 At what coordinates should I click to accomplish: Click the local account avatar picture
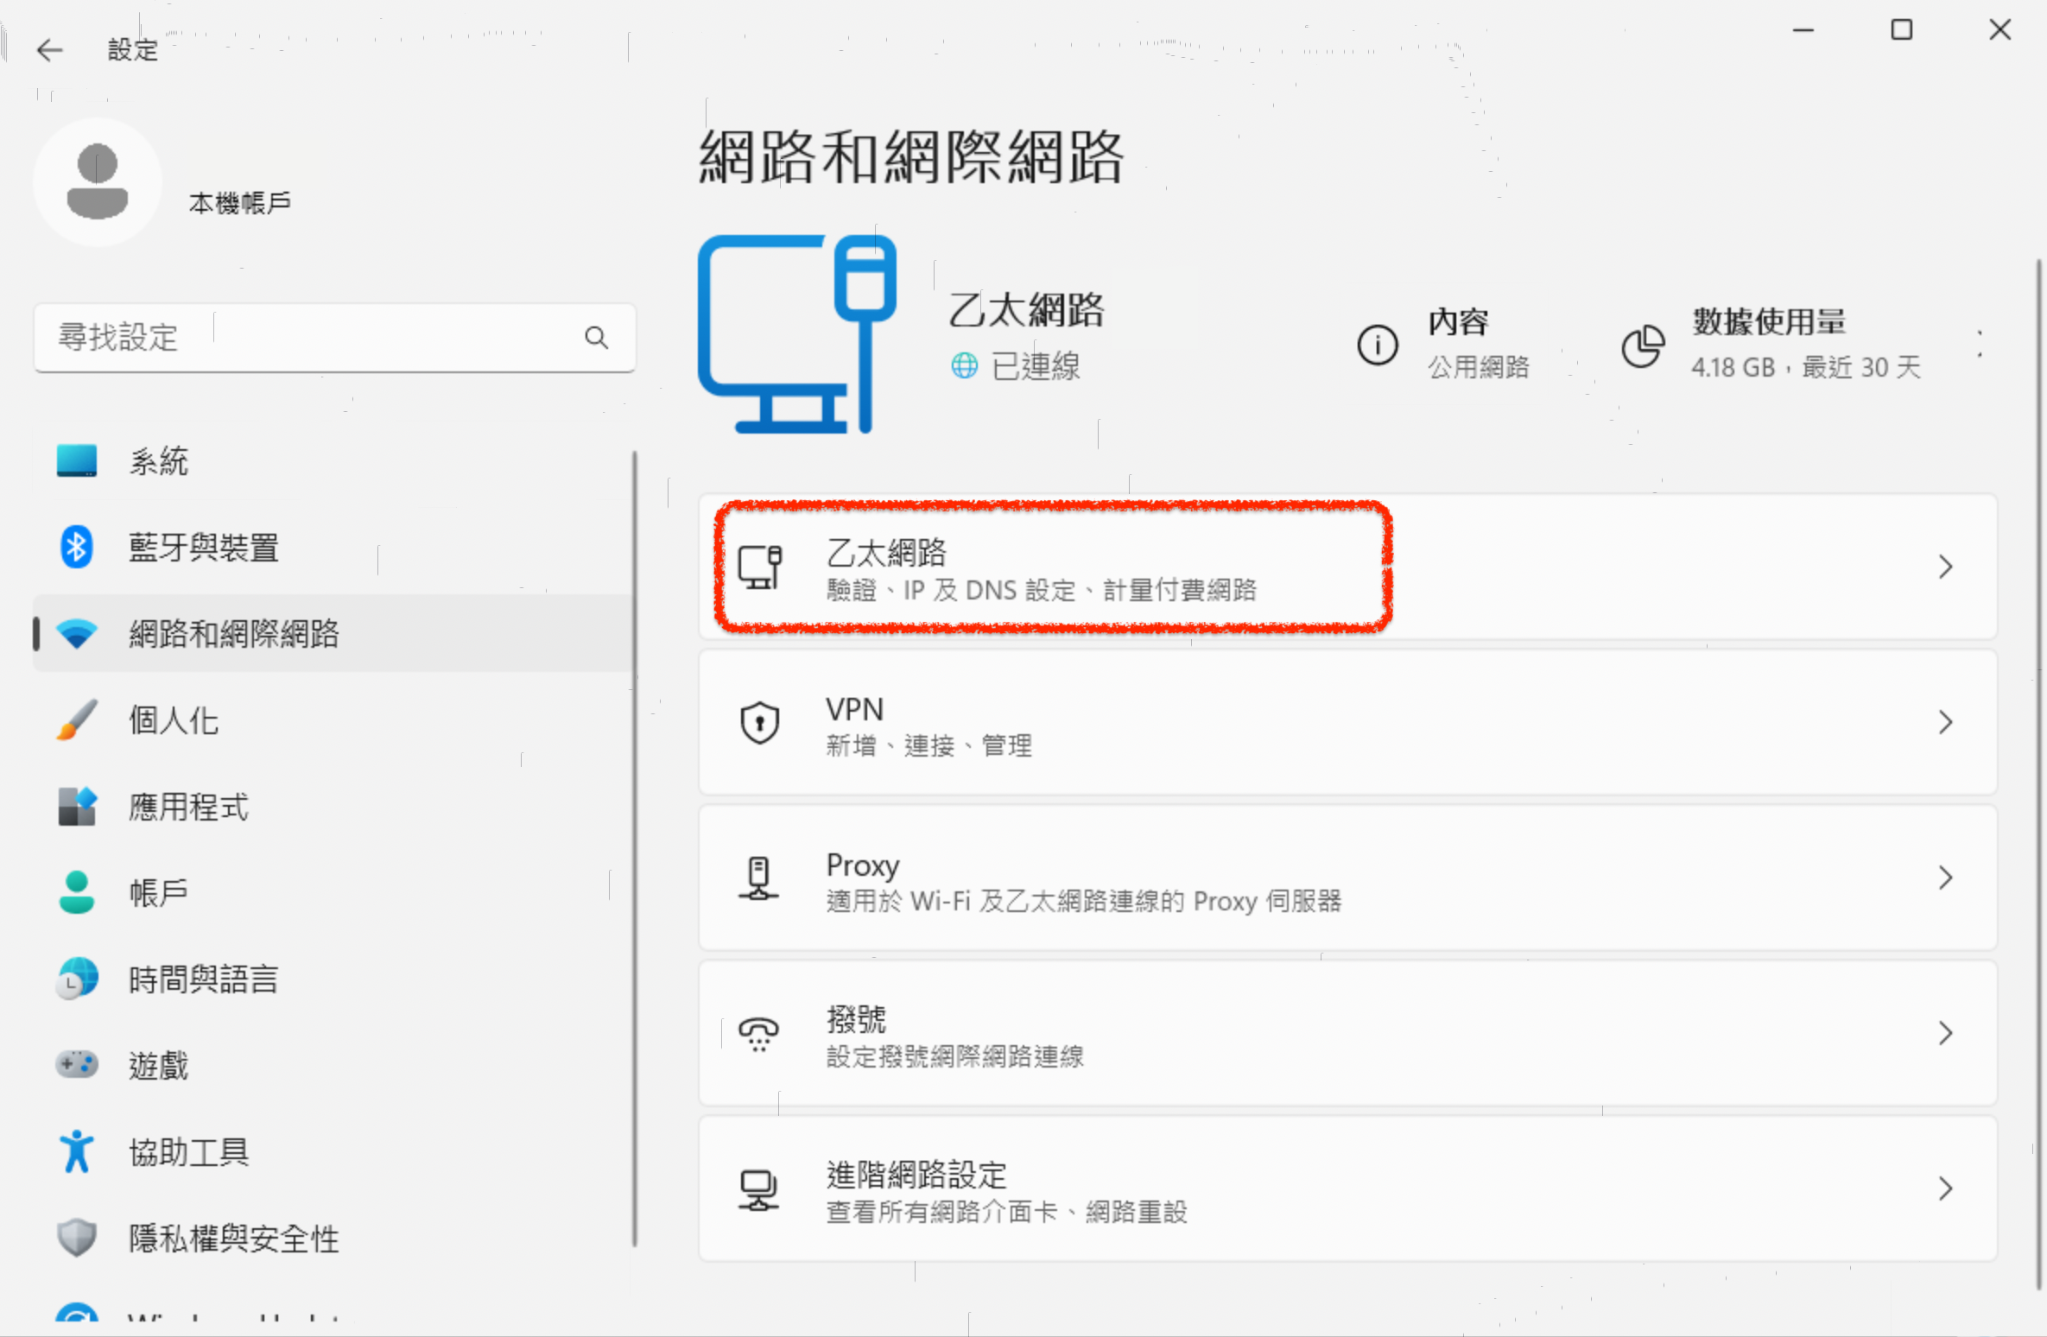[x=98, y=182]
